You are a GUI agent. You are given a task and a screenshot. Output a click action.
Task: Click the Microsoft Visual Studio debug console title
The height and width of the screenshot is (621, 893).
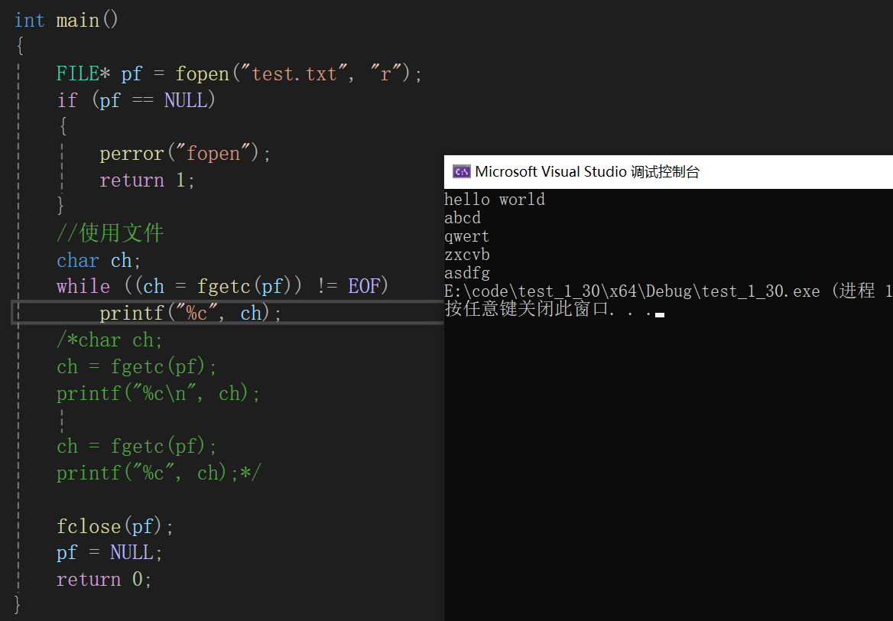point(586,172)
